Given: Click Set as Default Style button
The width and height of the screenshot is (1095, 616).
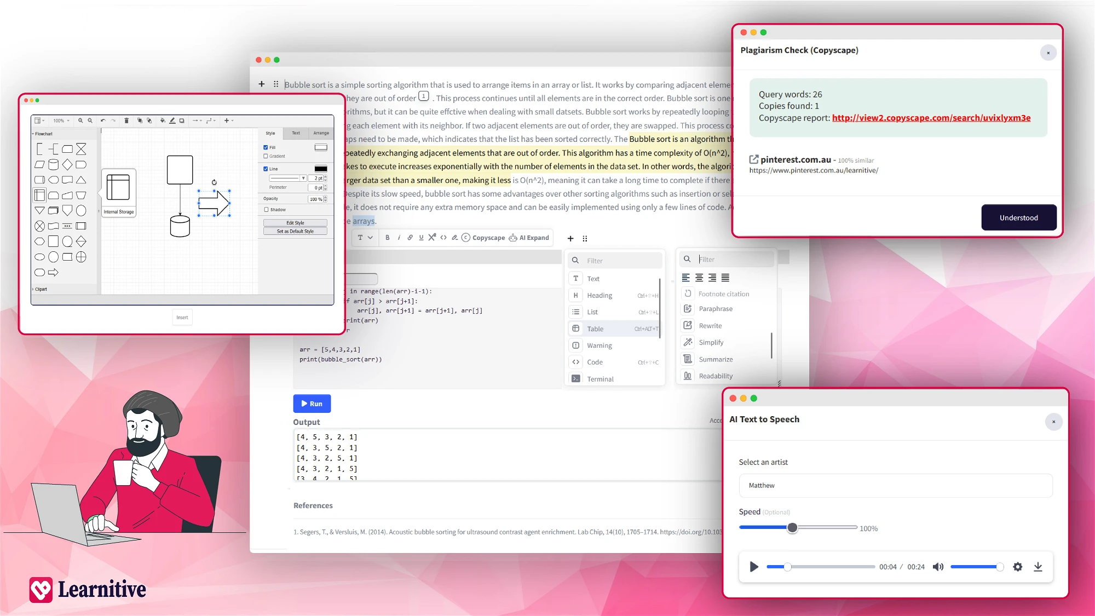Looking at the screenshot, I should pos(295,232).
